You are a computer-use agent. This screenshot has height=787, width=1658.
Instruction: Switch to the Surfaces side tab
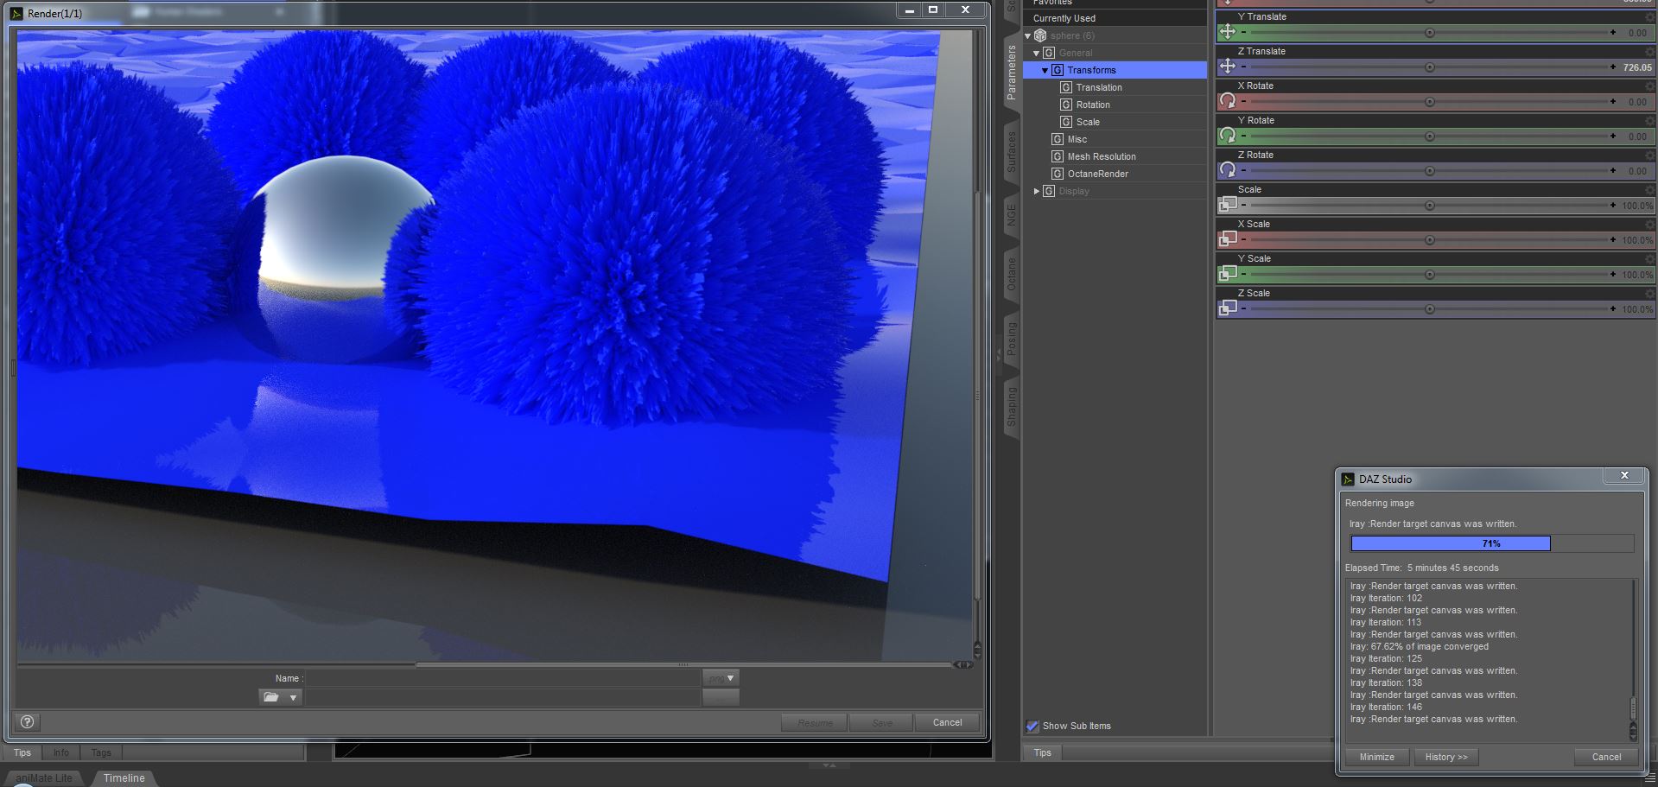(1012, 152)
